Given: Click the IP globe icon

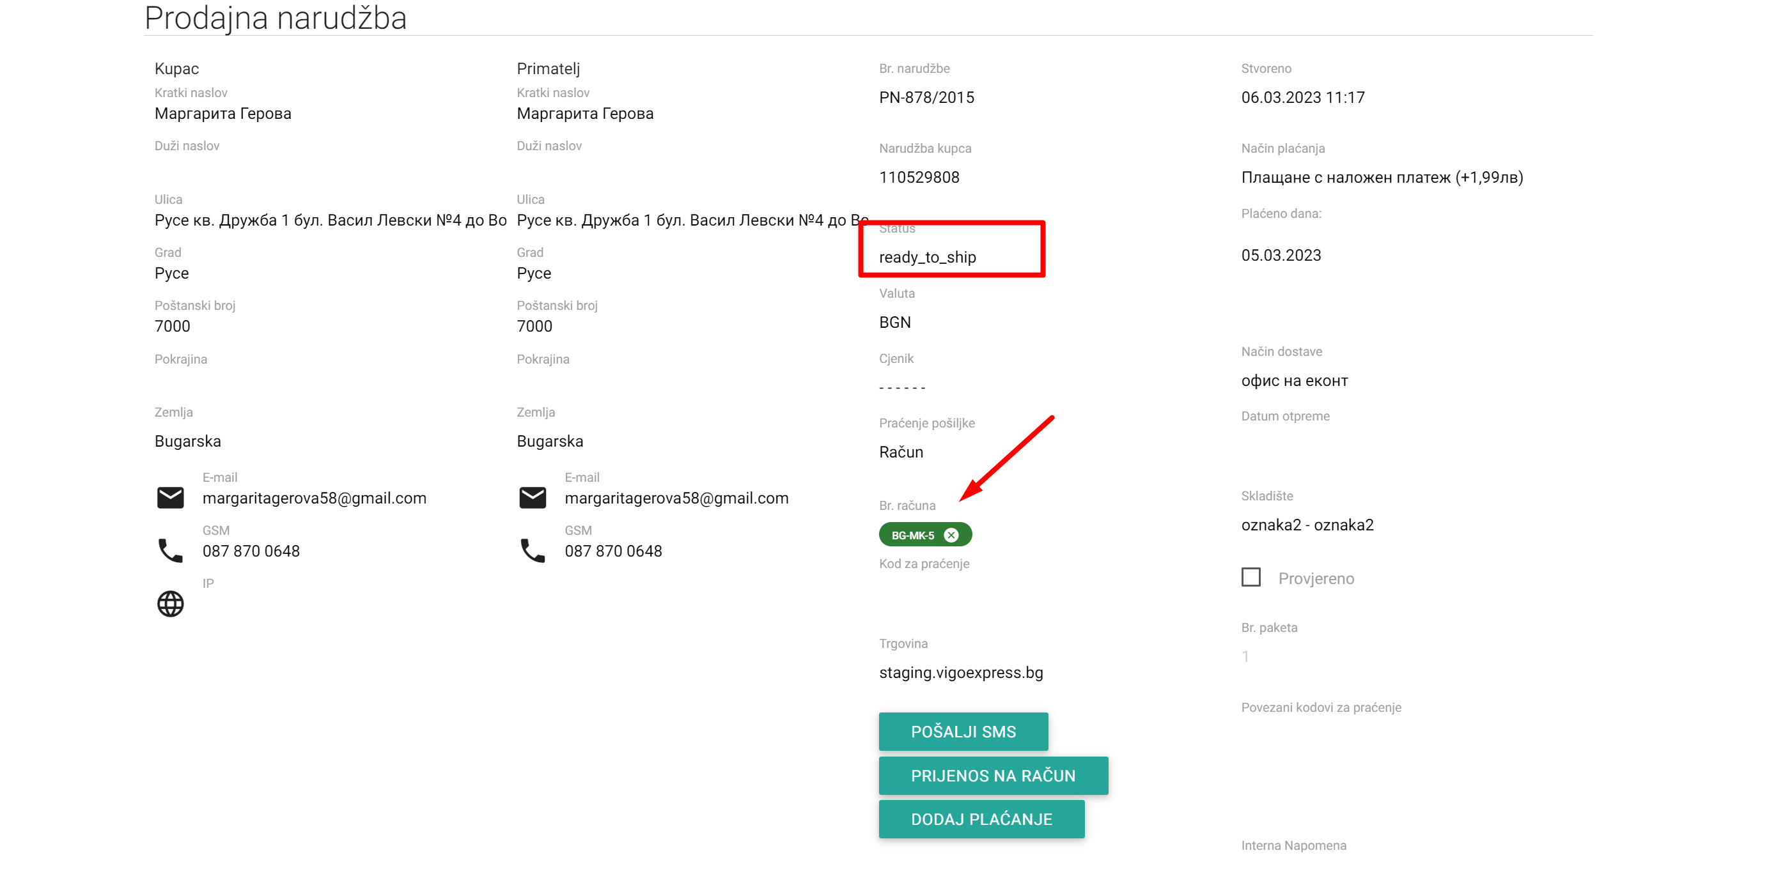Looking at the screenshot, I should point(170,603).
